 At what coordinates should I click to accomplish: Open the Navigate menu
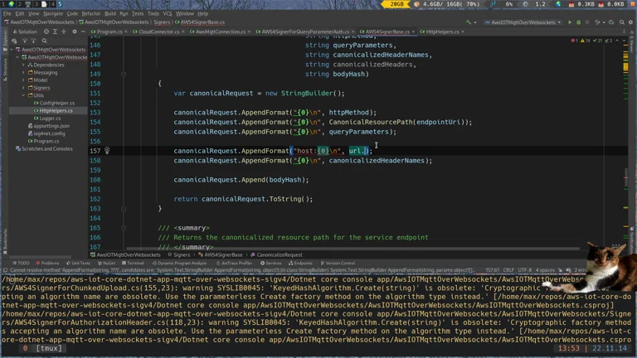click(x=53, y=13)
